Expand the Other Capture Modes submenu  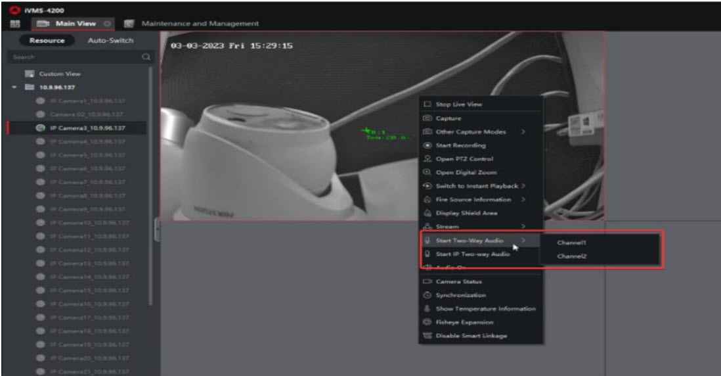tap(523, 132)
